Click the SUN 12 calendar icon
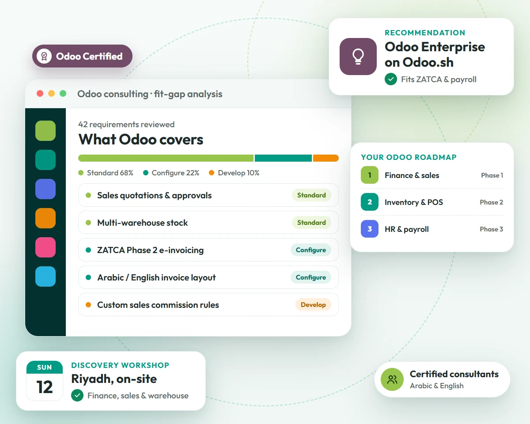Image resolution: width=530 pixels, height=424 pixels. click(45, 381)
